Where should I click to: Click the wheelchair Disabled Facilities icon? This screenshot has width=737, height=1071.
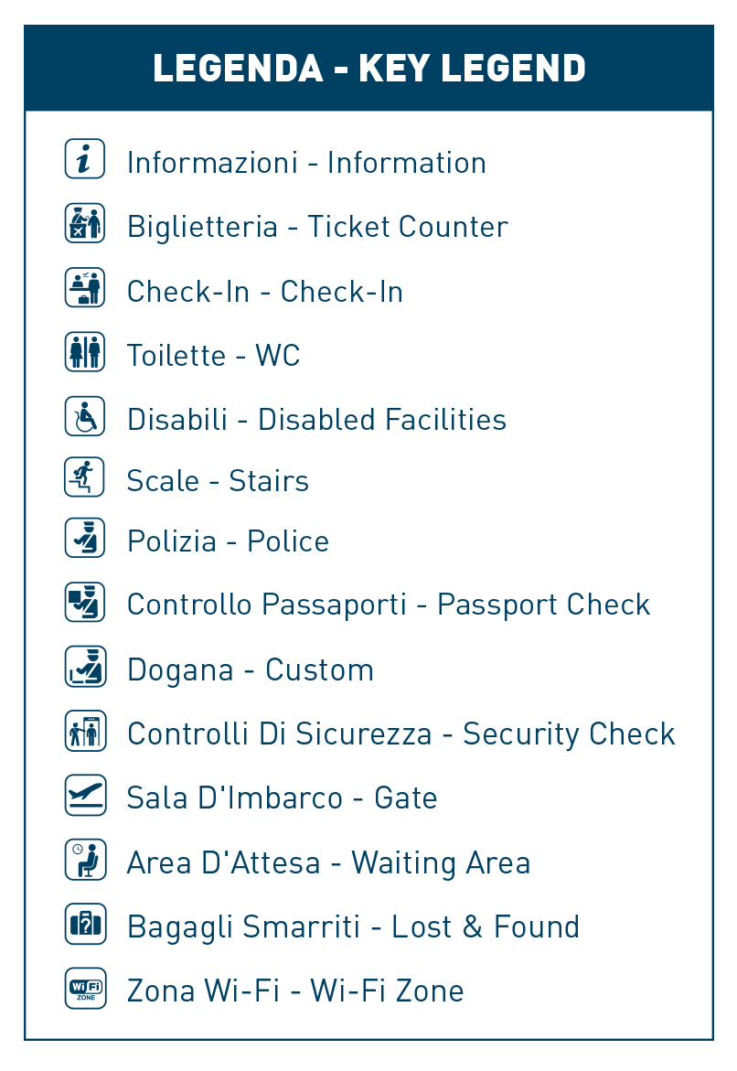85,416
